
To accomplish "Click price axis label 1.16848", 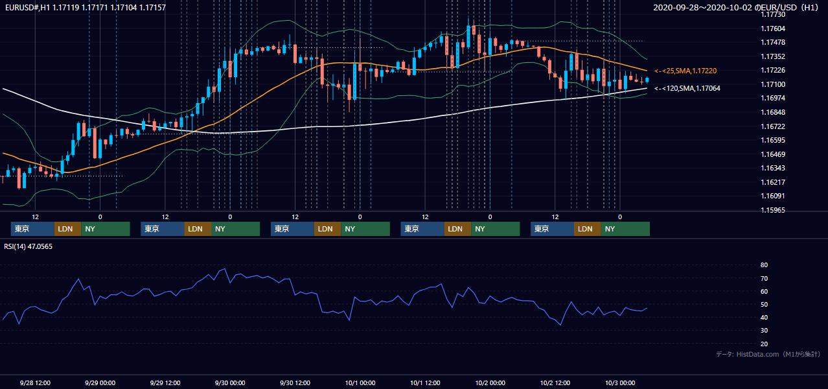I will point(773,112).
